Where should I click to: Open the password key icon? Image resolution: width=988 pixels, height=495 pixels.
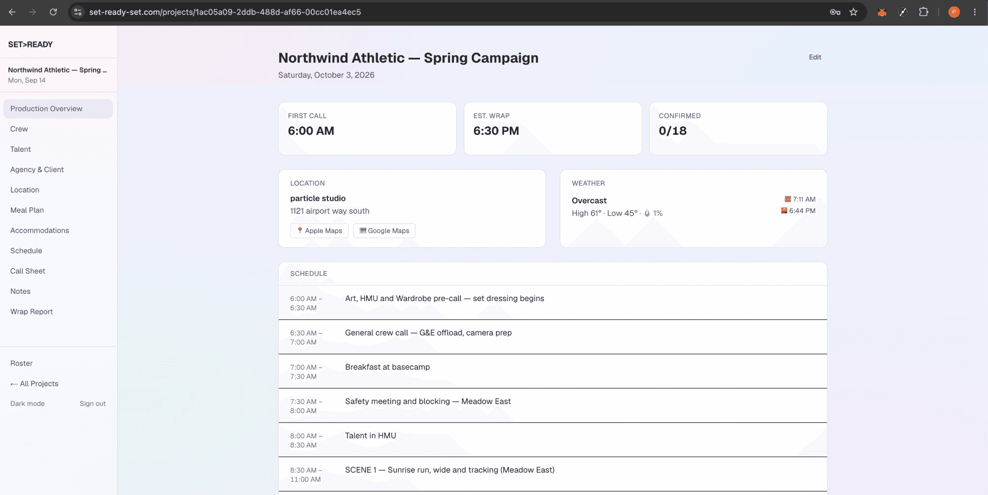click(835, 12)
